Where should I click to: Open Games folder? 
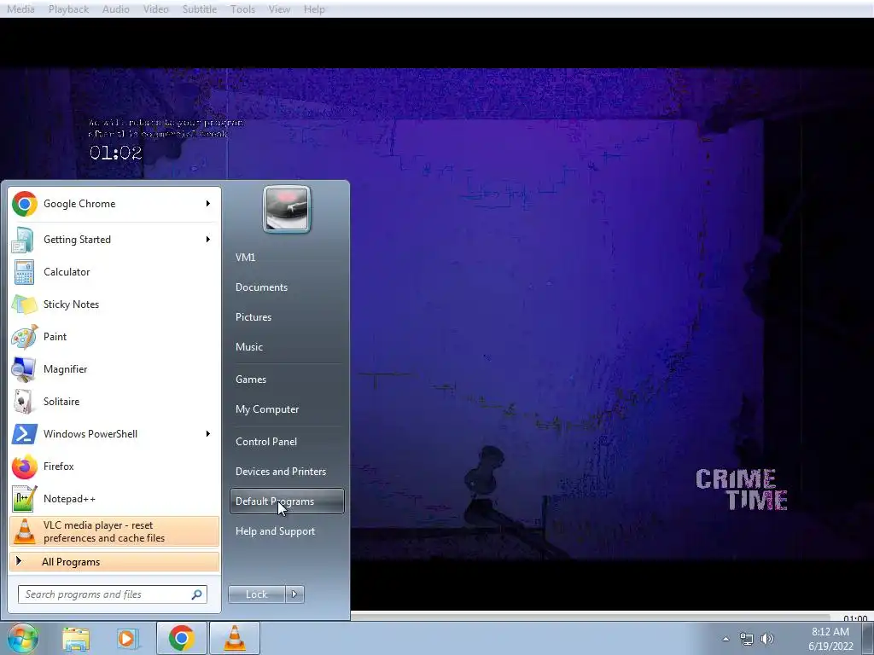click(287, 380)
